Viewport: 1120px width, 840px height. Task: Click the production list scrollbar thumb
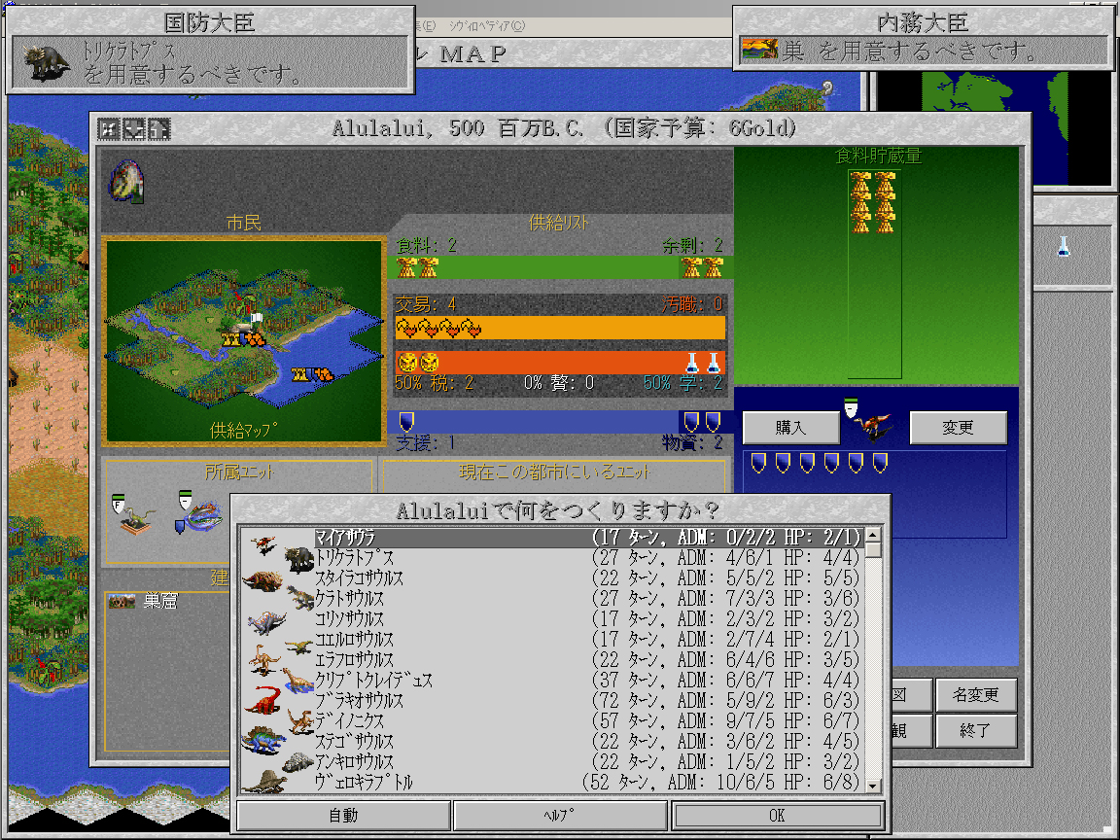[873, 550]
